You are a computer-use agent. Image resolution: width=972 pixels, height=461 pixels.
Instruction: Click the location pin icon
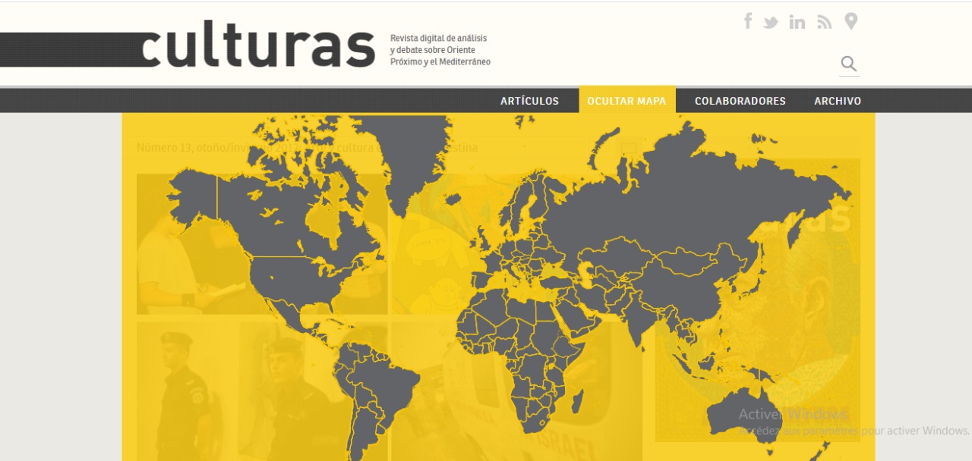[x=851, y=21]
